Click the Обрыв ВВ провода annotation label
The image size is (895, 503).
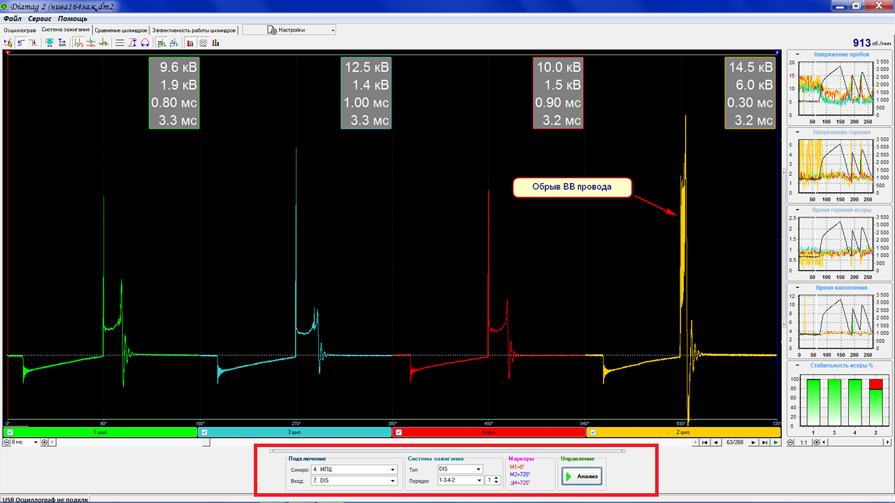(x=573, y=187)
